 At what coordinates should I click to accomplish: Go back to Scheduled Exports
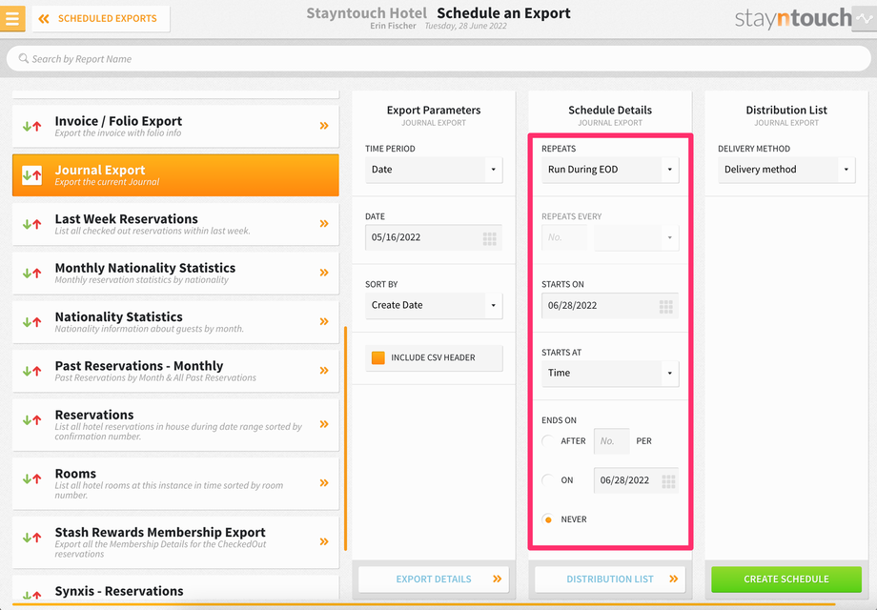101,18
